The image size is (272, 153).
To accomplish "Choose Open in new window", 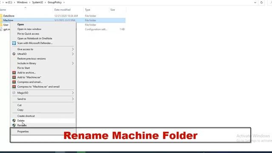I will point(29,29).
